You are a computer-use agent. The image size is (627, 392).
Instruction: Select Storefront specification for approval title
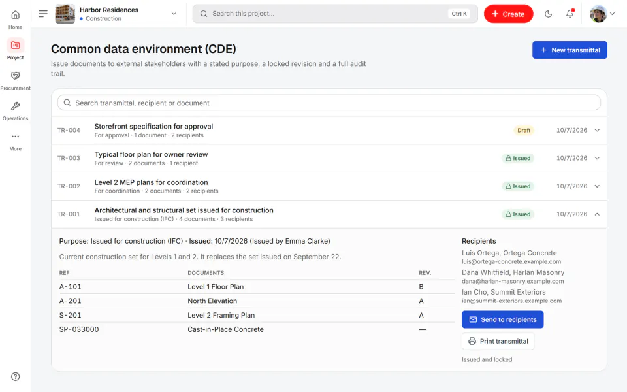tap(153, 126)
